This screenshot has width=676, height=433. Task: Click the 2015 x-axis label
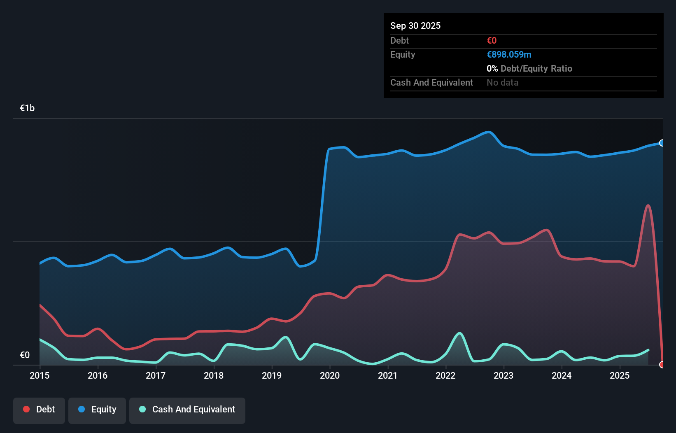(40, 375)
